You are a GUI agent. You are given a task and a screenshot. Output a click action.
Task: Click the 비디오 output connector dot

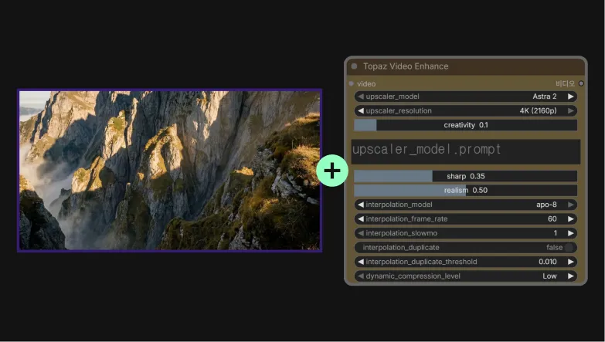[x=581, y=83]
